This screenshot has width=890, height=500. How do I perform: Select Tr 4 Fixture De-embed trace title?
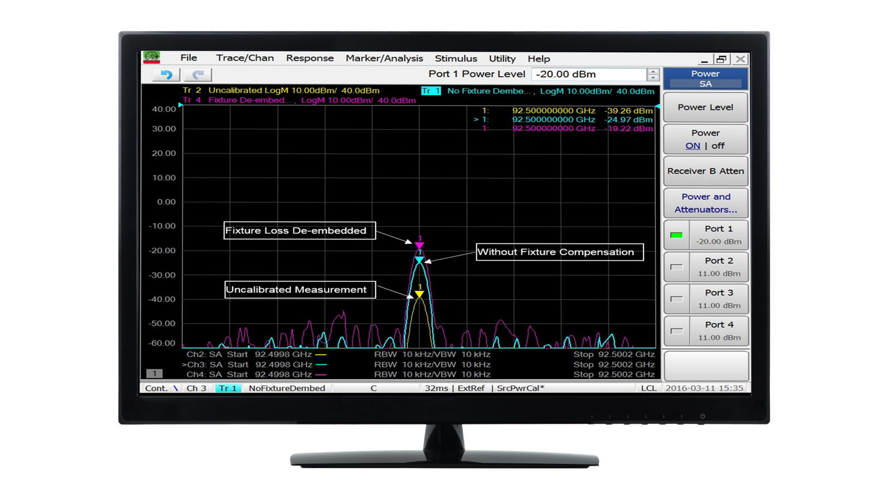click(299, 100)
